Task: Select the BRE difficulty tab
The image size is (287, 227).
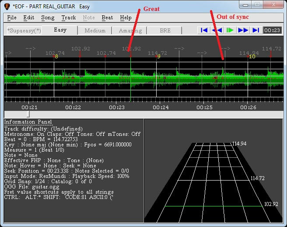Action: [x=164, y=31]
